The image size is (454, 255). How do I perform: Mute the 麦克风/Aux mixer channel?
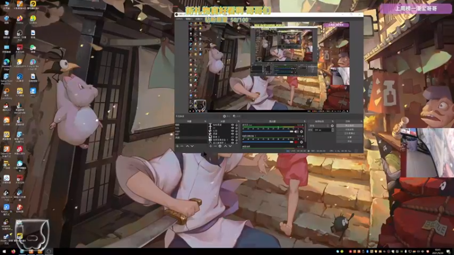click(296, 131)
